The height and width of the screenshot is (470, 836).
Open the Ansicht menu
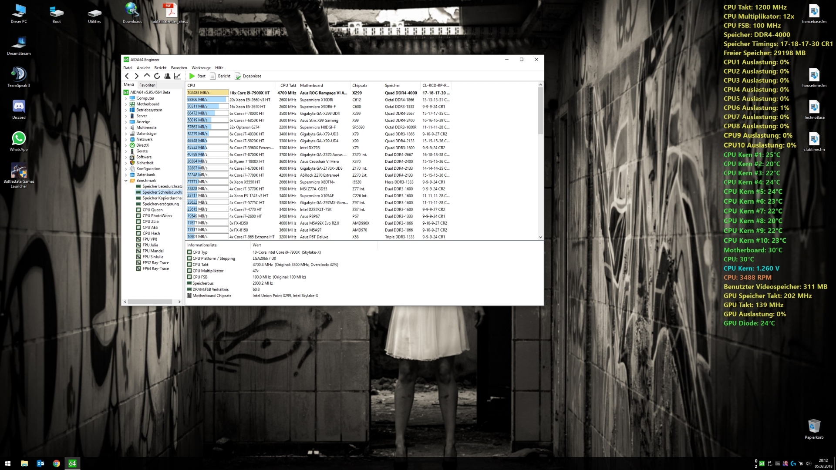[x=143, y=68]
